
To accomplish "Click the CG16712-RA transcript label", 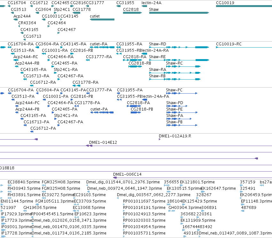I will point(43,82).
